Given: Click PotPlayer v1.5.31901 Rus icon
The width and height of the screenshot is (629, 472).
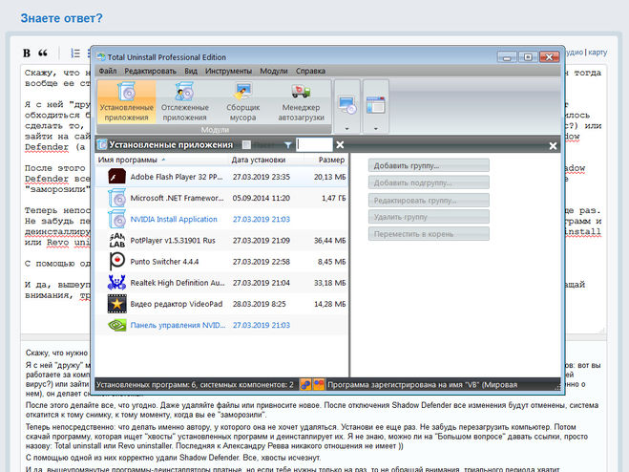Looking at the screenshot, I should tap(116, 240).
